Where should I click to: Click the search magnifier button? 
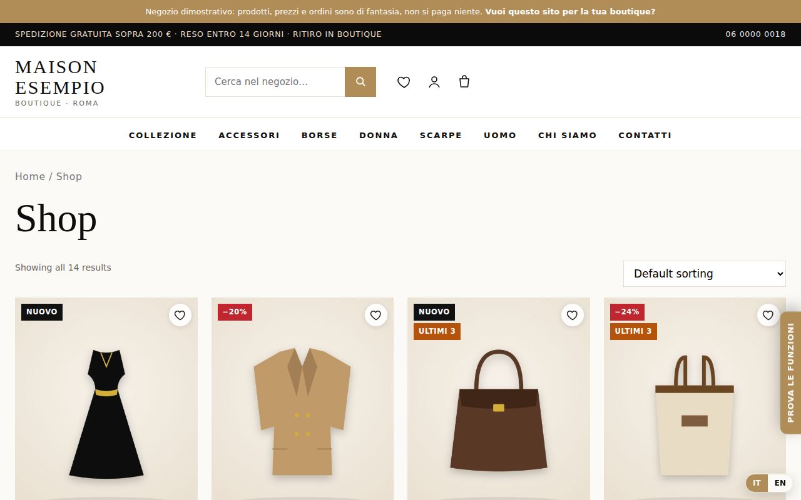click(x=360, y=82)
